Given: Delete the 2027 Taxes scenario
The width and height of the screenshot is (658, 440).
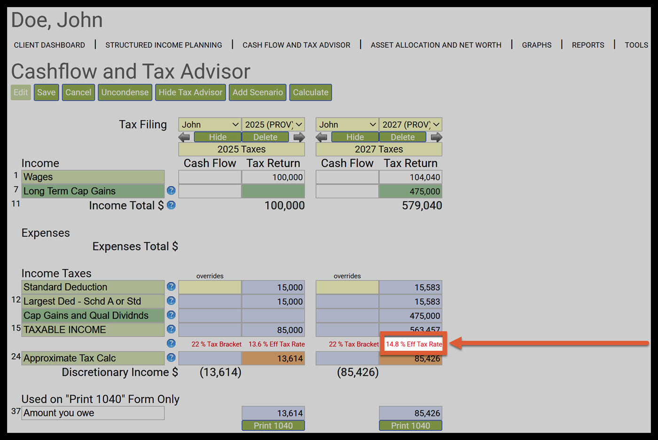Looking at the screenshot, I should coord(403,137).
